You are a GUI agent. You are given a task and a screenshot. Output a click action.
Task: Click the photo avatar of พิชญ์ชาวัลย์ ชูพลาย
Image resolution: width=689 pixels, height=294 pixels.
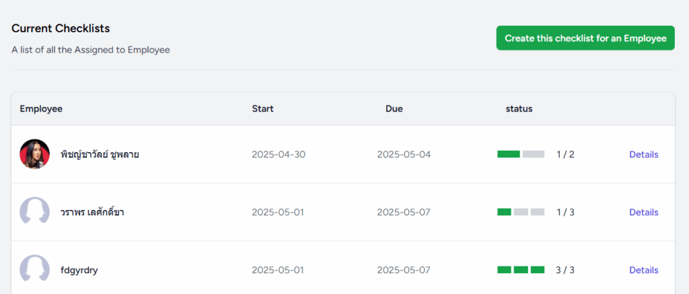coord(35,154)
